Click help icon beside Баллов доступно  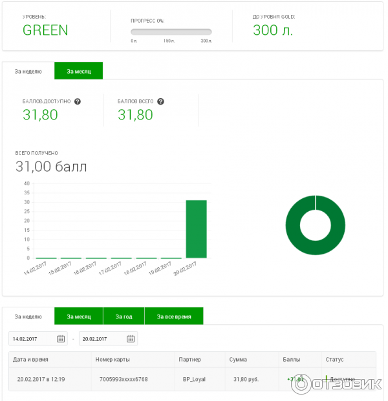[x=78, y=101]
